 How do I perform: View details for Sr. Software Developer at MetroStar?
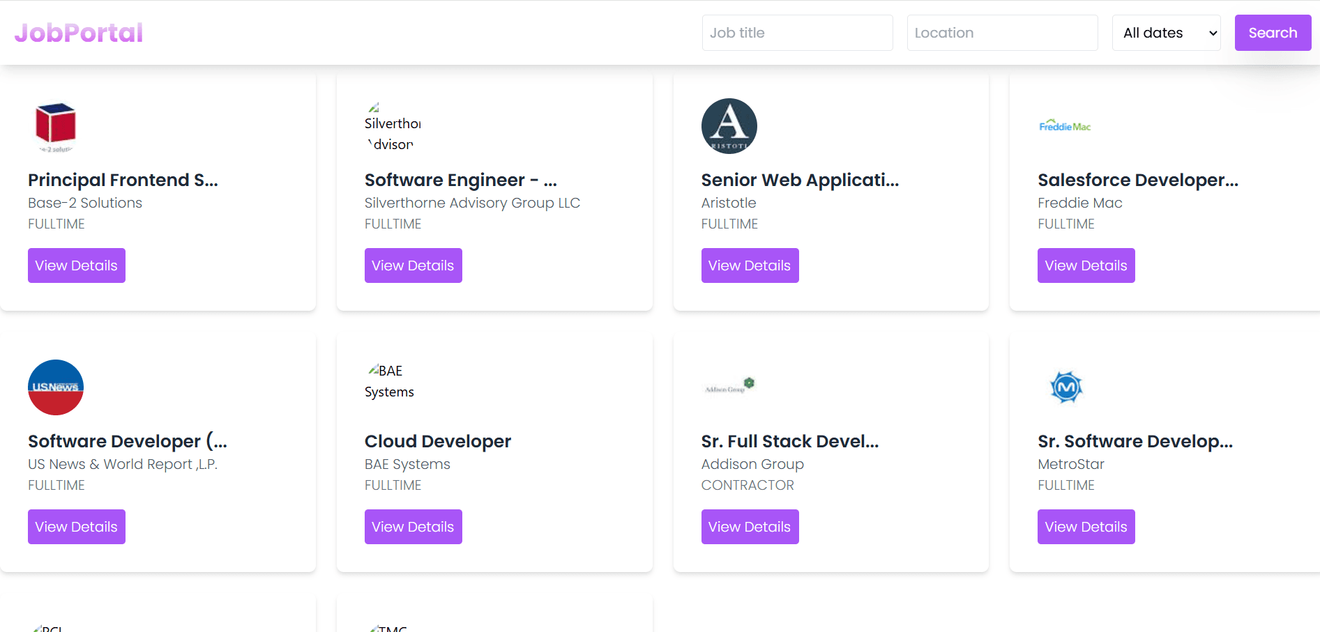point(1086,526)
